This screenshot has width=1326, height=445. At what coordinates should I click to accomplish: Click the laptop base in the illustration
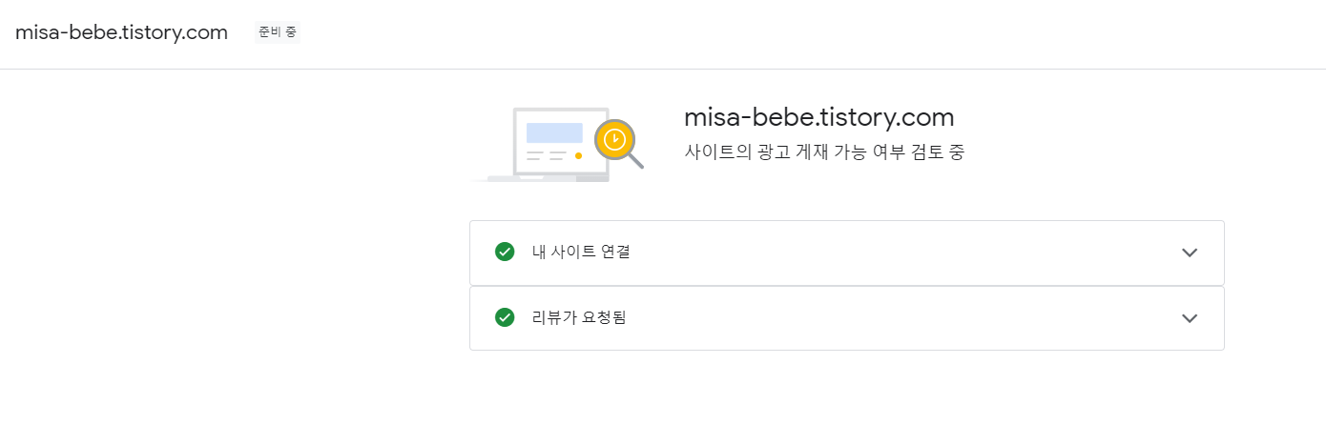pos(549,178)
